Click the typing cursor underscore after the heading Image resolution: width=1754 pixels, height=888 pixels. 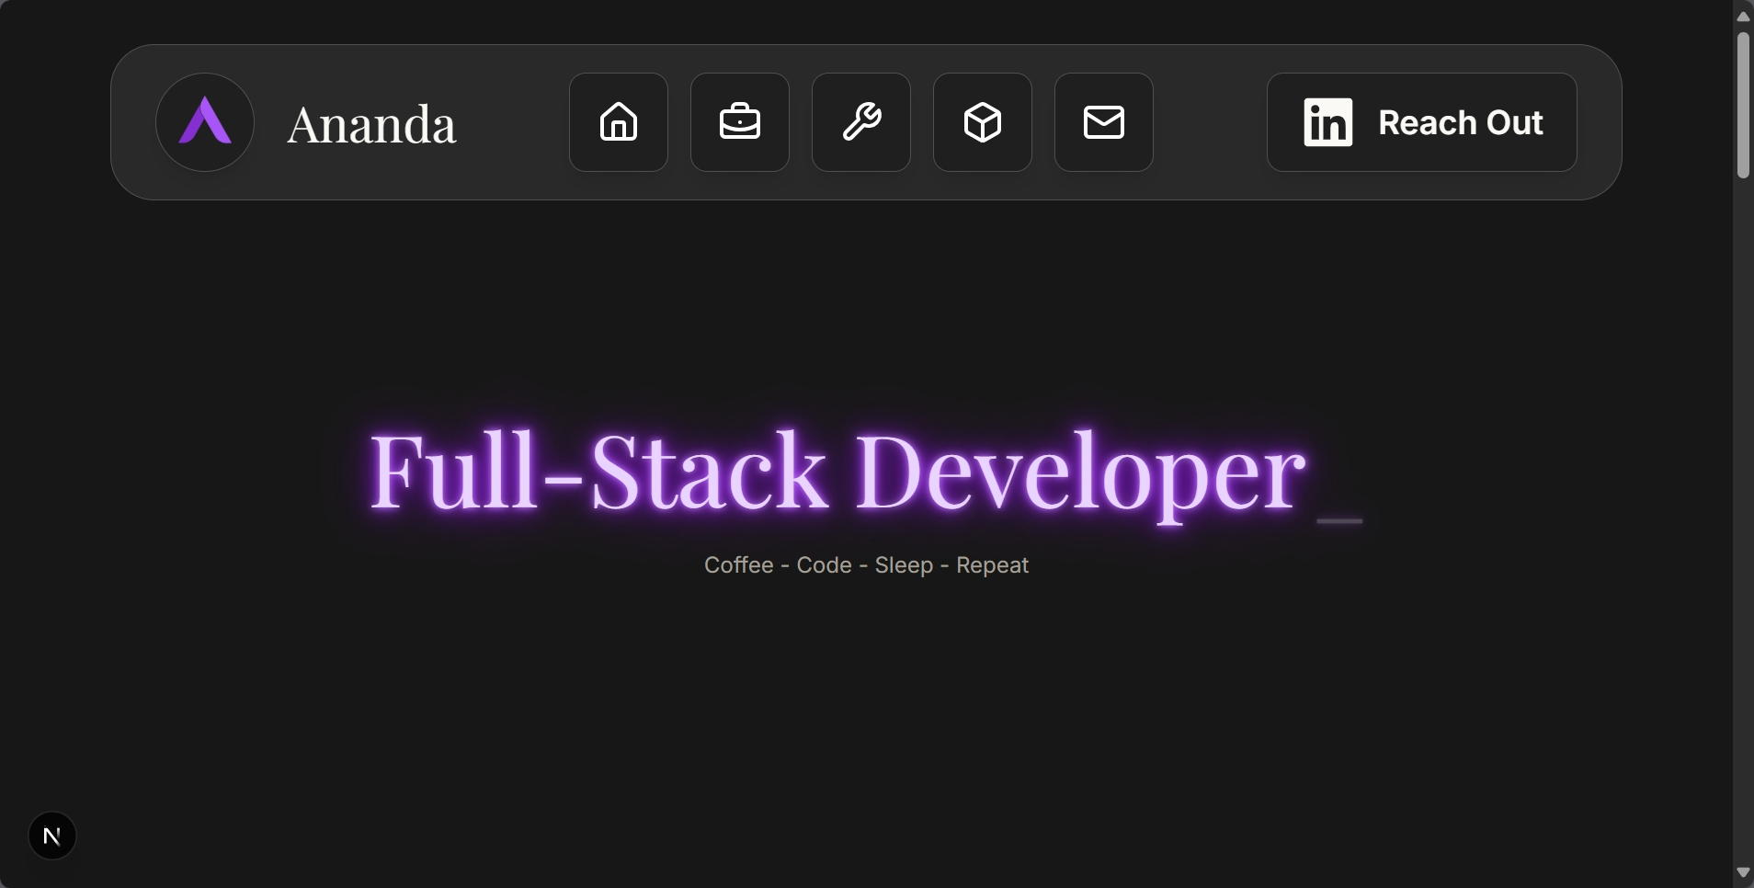[x=1339, y=520]
